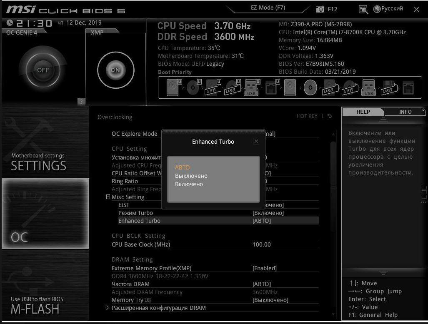Open the SETTINGS motherboard section
Viewport: 428px width, 324px height.
45,142
